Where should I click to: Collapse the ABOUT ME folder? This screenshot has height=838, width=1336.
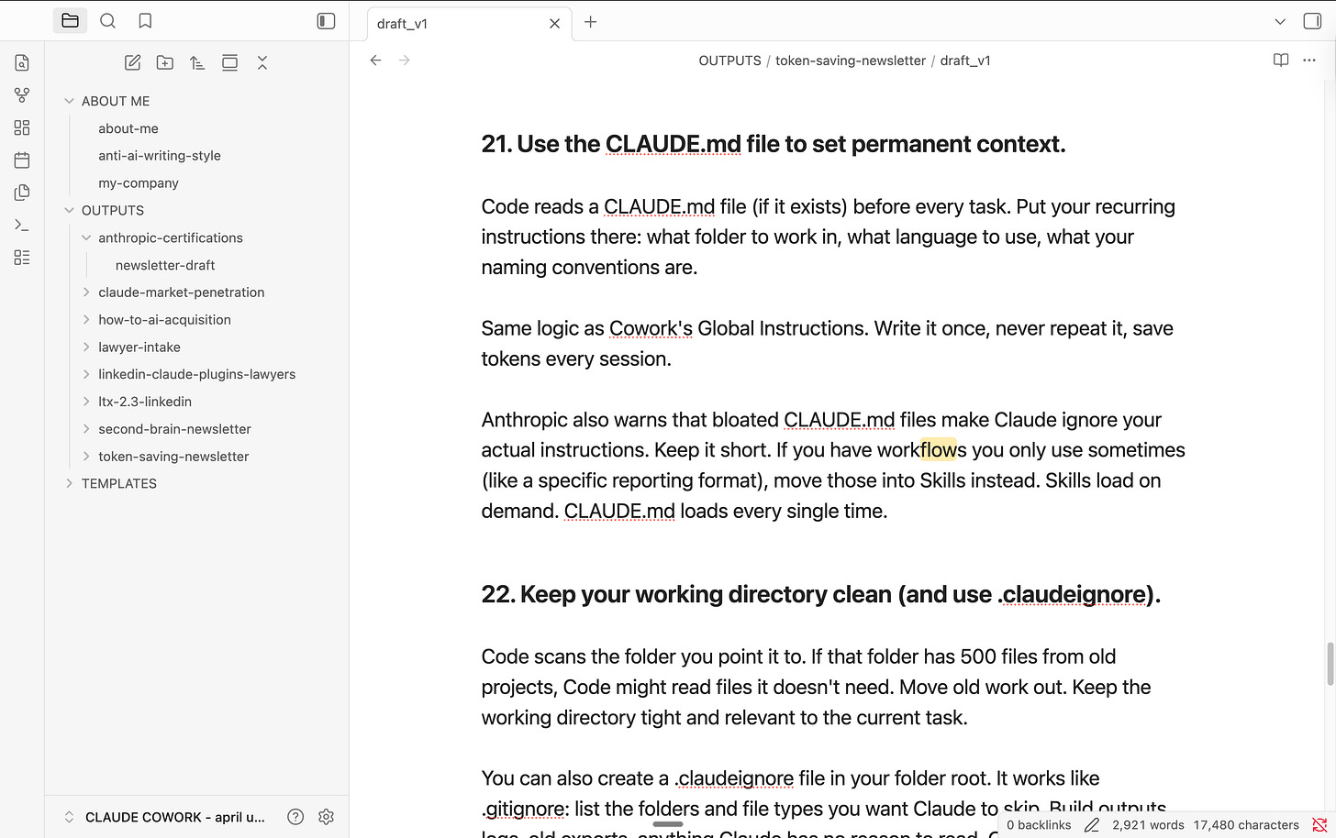(69, 101)
